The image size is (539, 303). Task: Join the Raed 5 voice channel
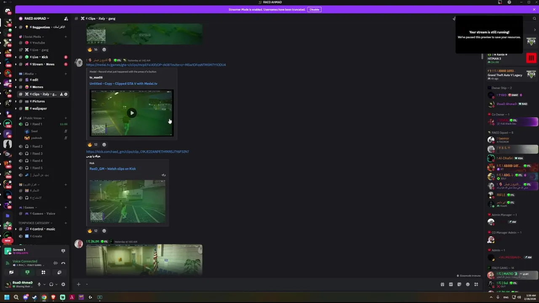43,168
